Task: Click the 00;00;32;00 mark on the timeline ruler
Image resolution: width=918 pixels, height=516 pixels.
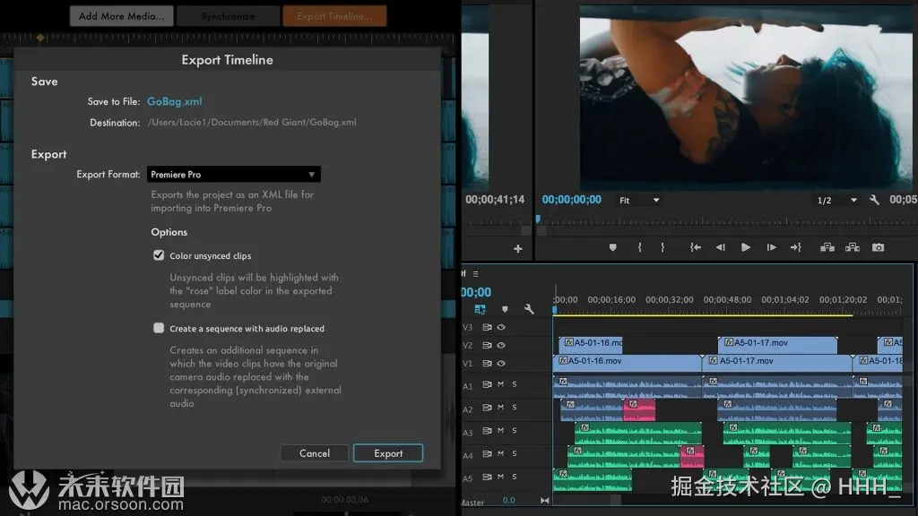Action: click(669, 299)
